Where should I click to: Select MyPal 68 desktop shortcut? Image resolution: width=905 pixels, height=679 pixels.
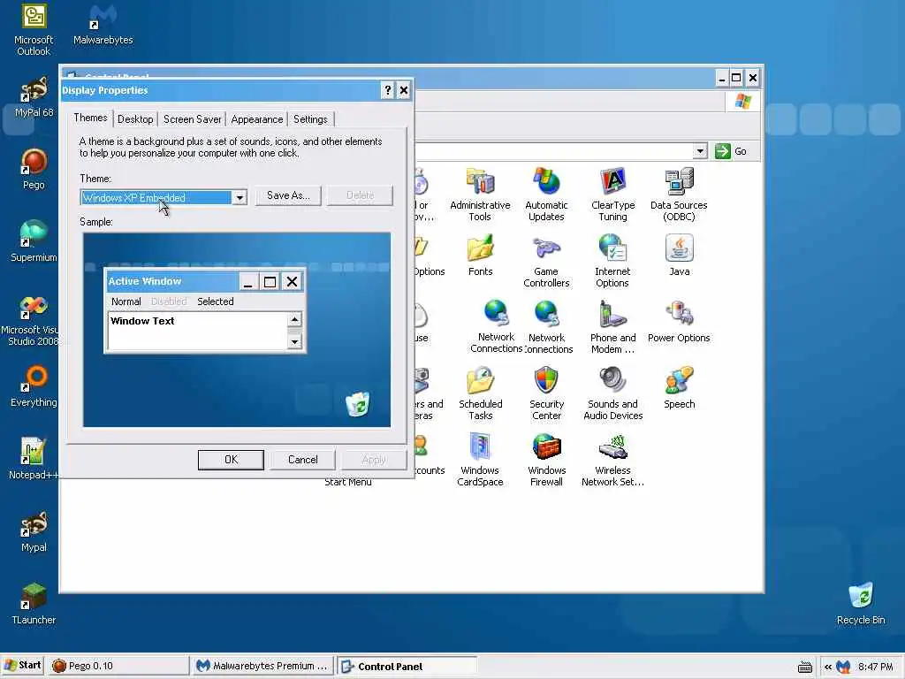tap(34, 97)
